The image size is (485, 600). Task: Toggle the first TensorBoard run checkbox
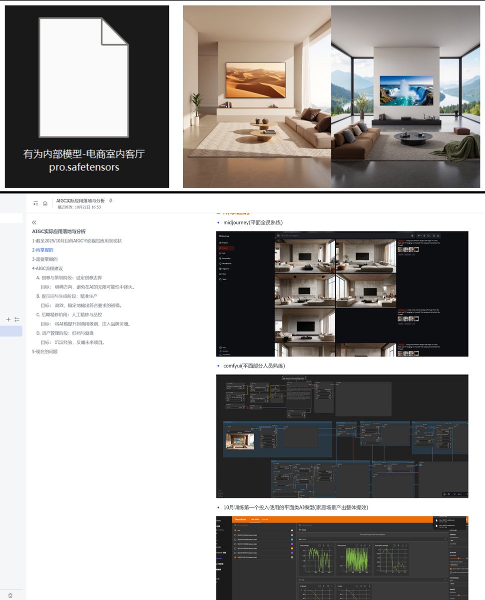tap(235, 535)
